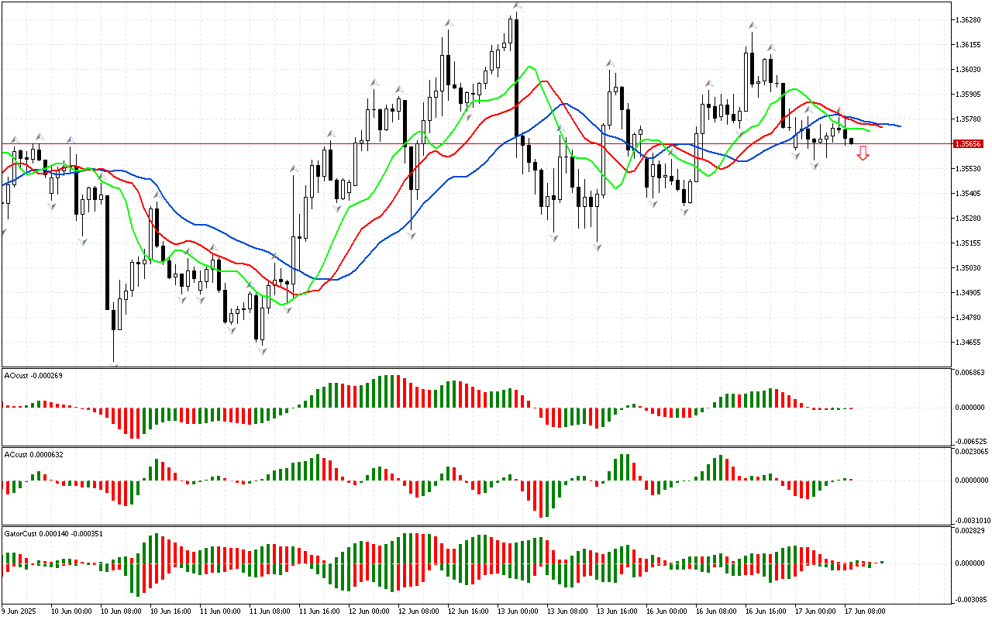The height and width of the screenshot is (620, 992).
Task: Click the red down-arrow sell signal
Action: (x=863, y=153)
